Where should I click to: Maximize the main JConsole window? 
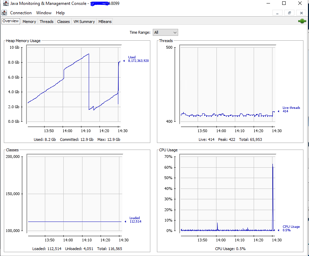284,3
